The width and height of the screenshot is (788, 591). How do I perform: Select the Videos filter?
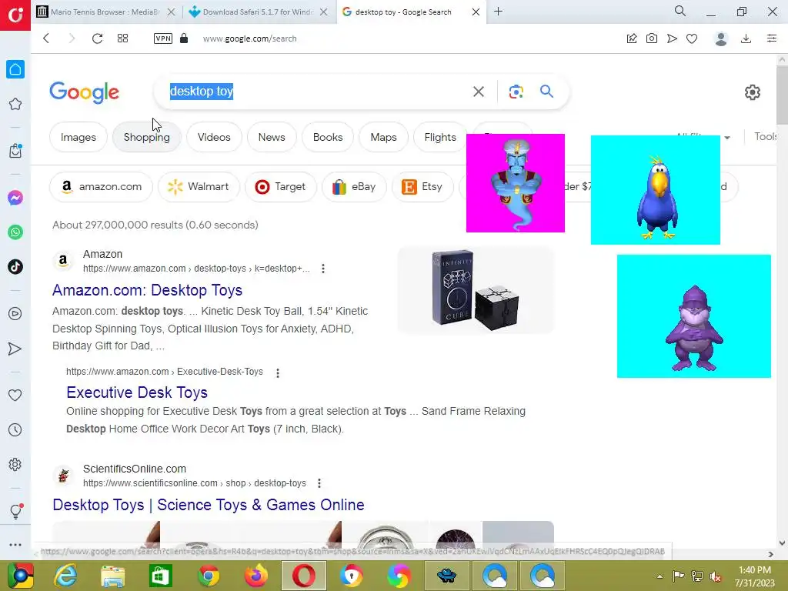214,137
